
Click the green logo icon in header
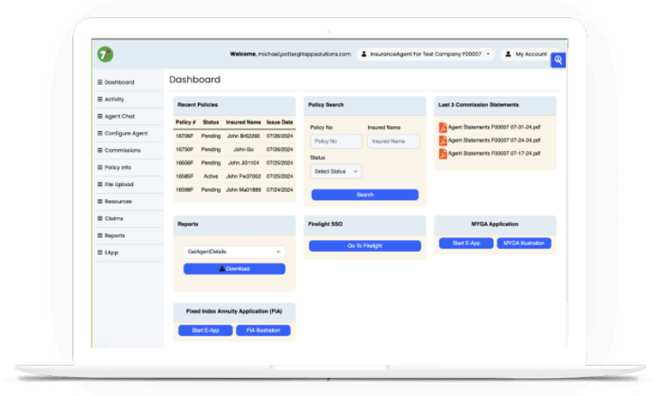click(x=105, y=54)
